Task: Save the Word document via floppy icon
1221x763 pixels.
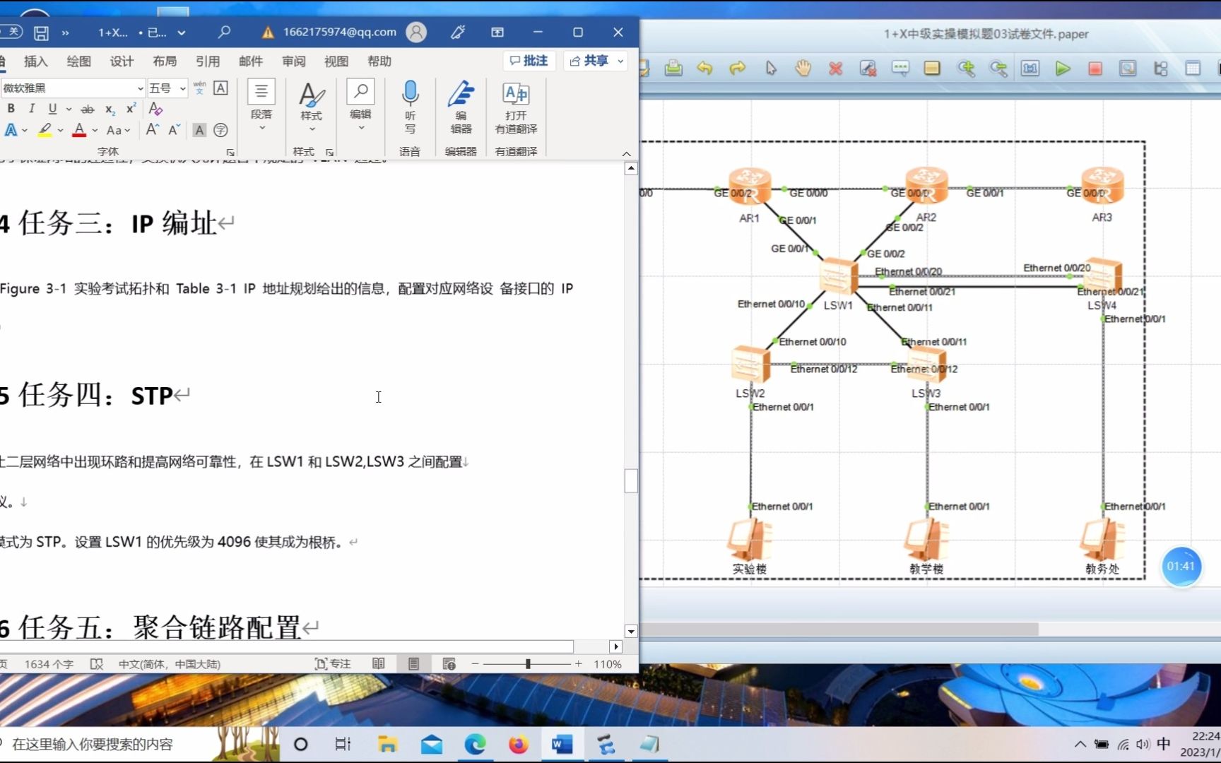Action: pos(41,32)
